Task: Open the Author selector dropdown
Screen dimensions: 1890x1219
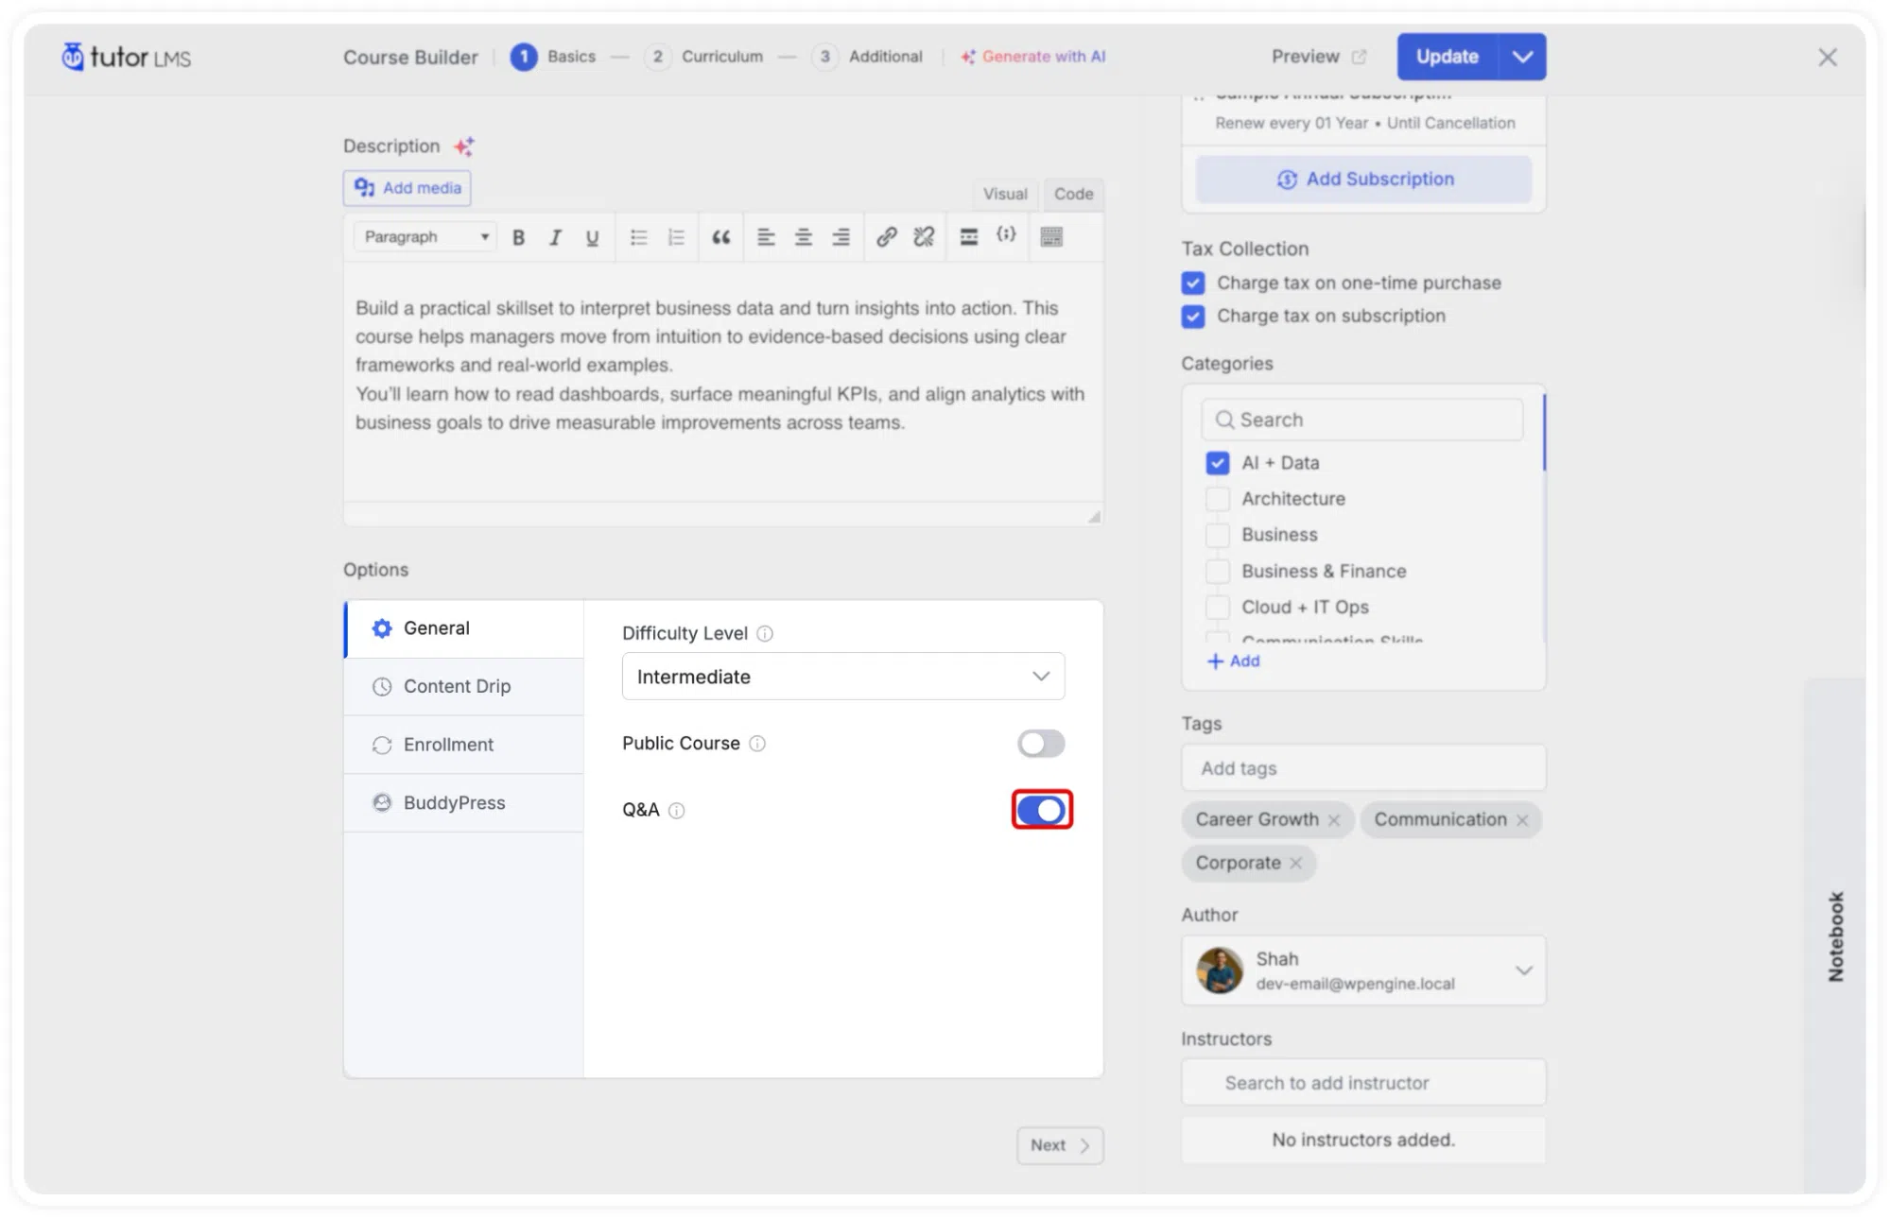Action: 1363,970
